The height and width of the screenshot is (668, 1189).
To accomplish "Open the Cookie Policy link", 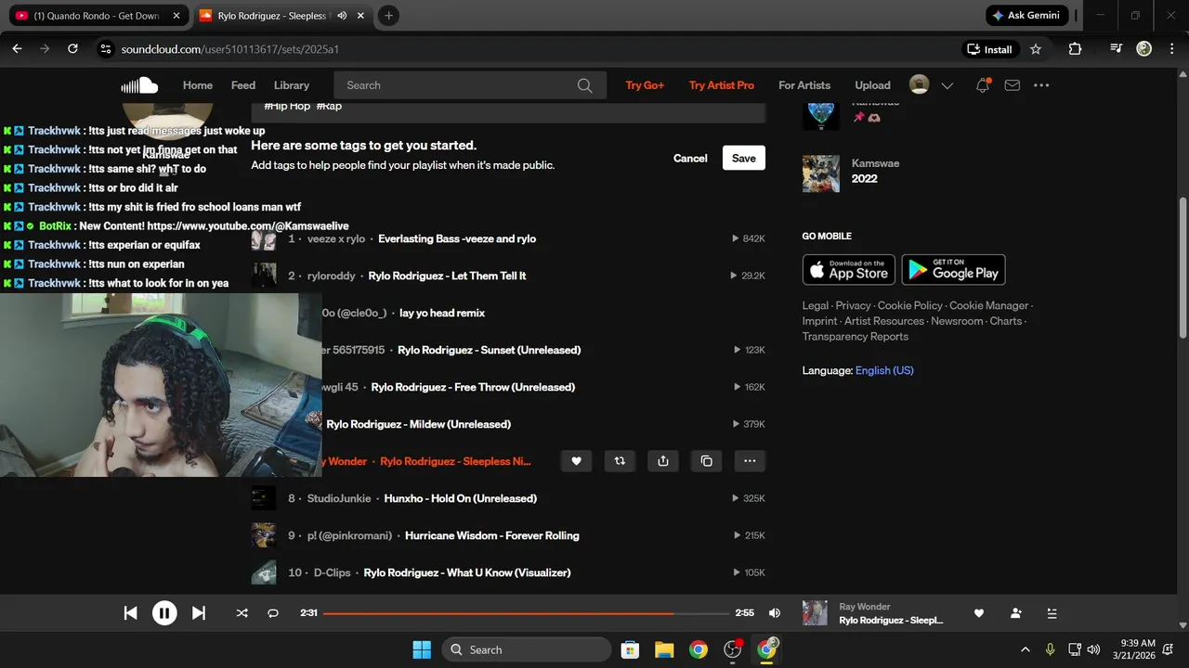I will tap(910, 305).
